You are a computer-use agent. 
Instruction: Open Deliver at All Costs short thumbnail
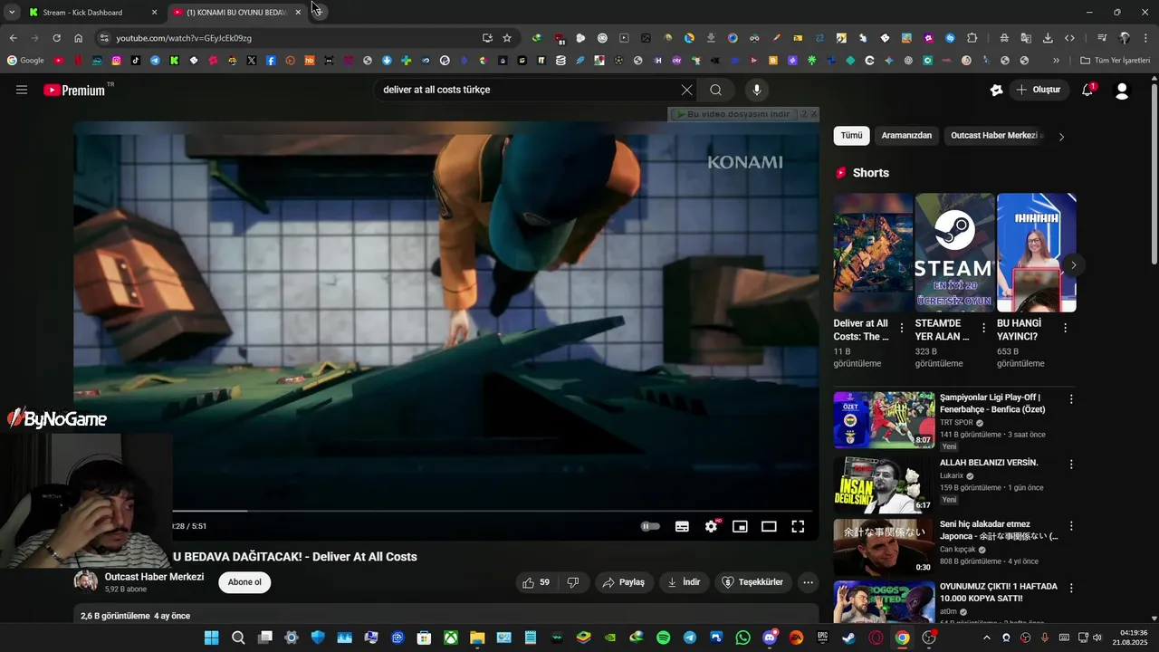pos(873,253)
